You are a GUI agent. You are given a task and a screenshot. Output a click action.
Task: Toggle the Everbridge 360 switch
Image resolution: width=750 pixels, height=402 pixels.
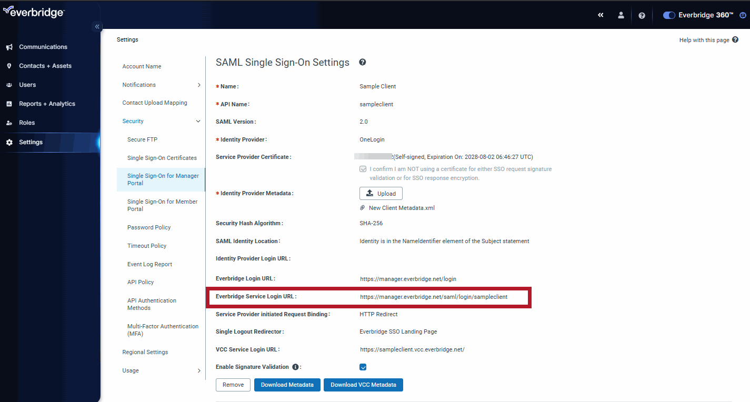click(x=669, y=15)
